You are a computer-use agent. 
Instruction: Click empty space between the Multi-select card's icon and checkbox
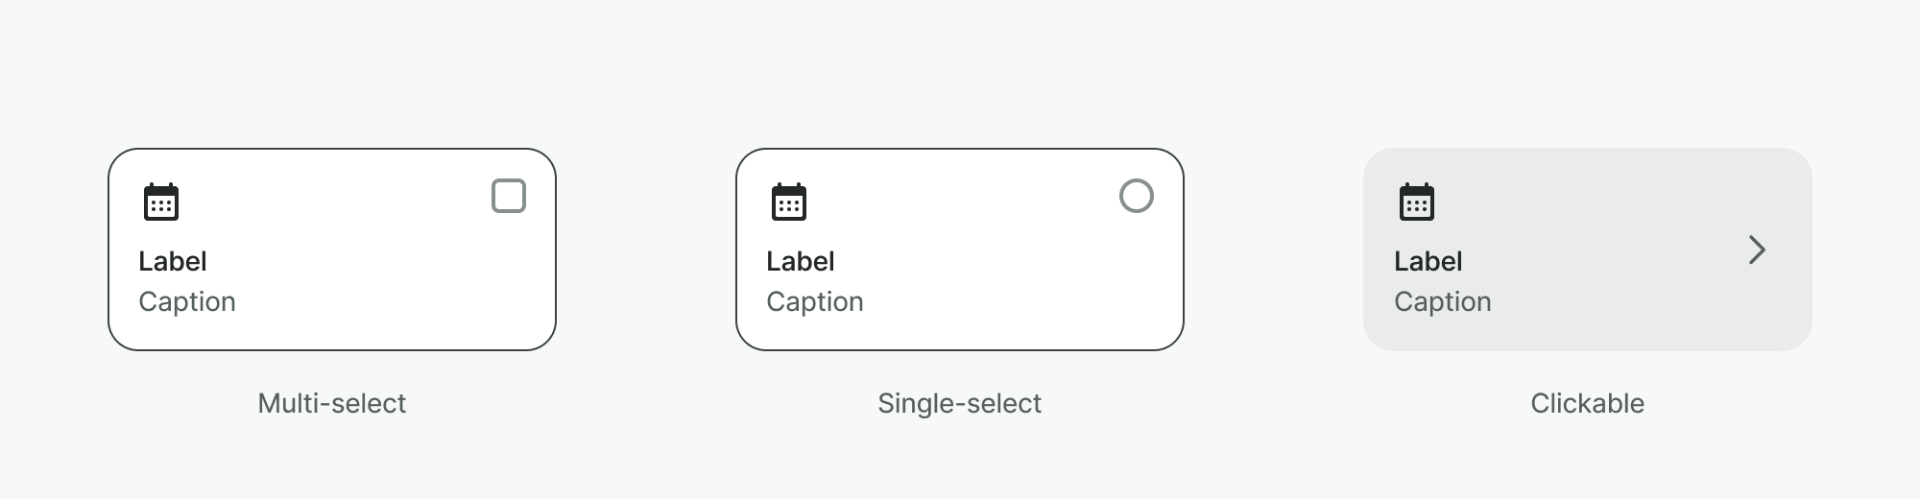pyautogui.click(x=336, y=199)
